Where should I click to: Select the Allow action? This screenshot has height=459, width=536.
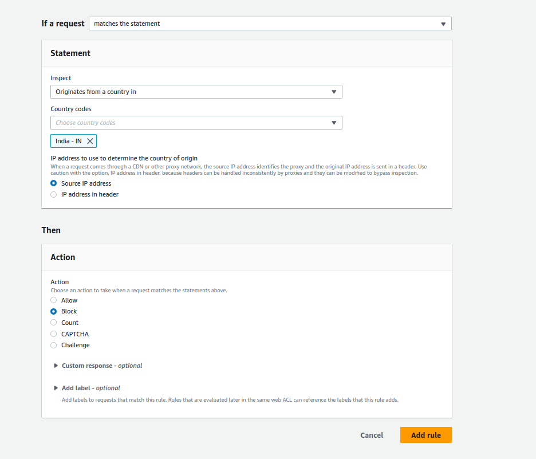54,300
